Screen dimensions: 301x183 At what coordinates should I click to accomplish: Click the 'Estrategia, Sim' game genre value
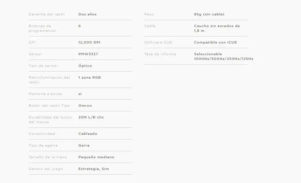93,169
